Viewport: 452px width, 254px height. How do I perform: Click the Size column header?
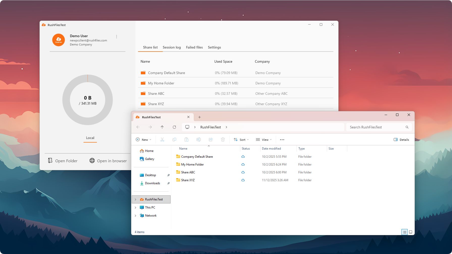(x=331, y=149)
